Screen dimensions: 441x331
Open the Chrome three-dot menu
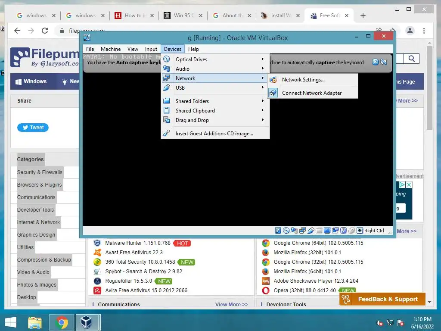[424, 31]
